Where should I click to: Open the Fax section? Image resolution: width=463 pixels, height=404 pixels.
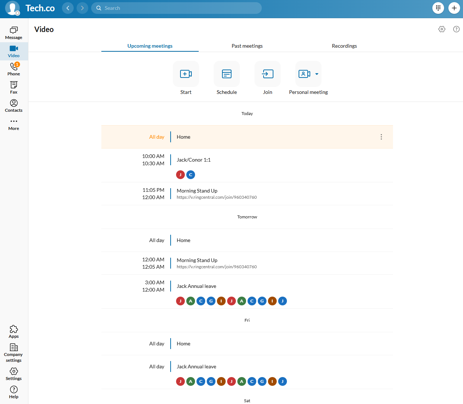click(x=13, y=87)
